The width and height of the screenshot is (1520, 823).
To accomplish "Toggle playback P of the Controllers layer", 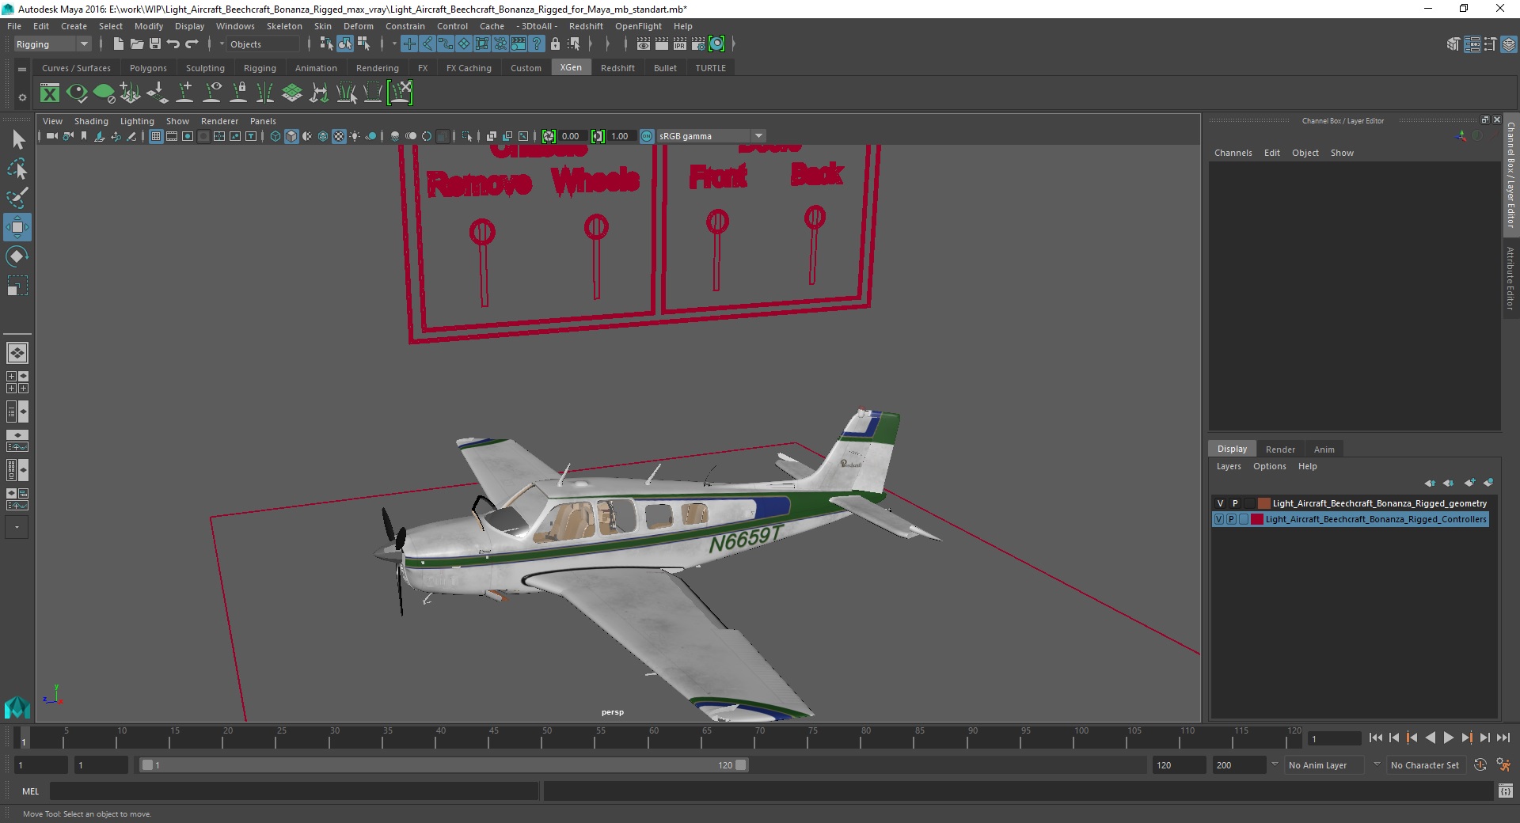I will click(1231, 519).
